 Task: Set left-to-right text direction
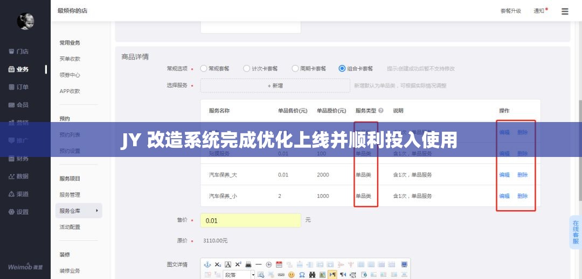coord(332,275)
